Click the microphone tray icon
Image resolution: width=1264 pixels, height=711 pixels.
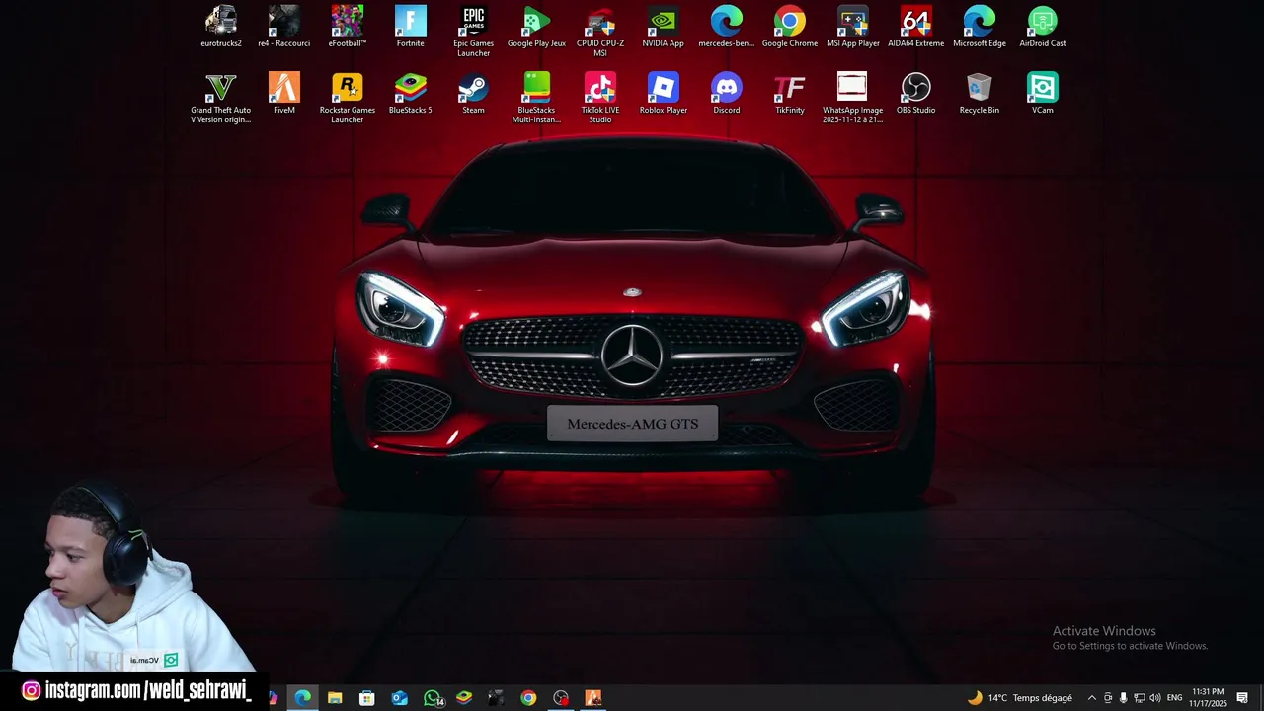pos(1123,698)
